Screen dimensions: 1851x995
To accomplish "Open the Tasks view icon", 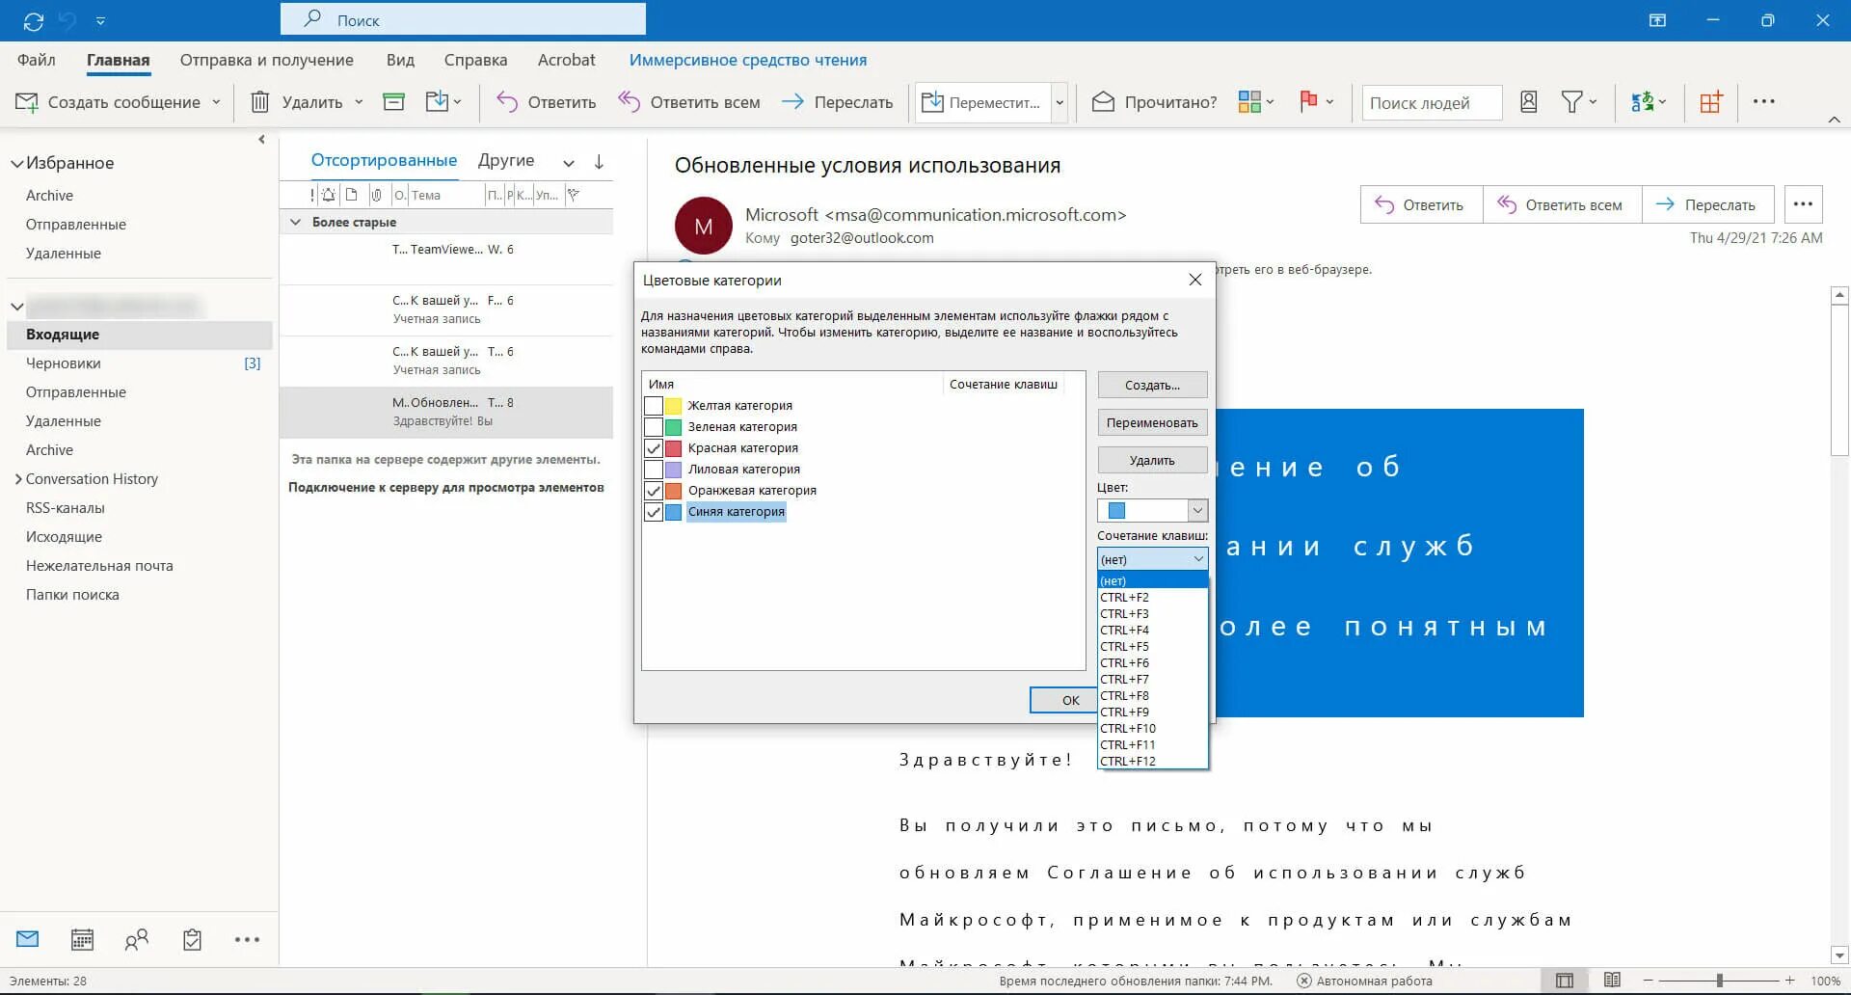I will (x=191, y=939).
